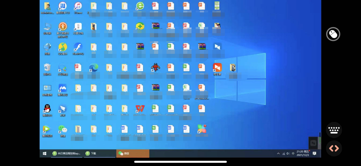Select the Microsoft Edge desktop shortcut
This screenshot has width=361, height=166.
(93, 67)
